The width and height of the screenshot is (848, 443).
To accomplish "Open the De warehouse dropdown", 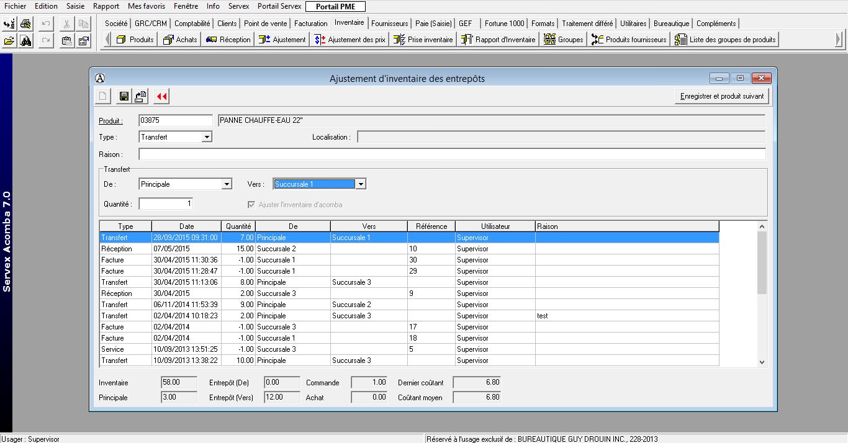I will click(x=227, y=184).
